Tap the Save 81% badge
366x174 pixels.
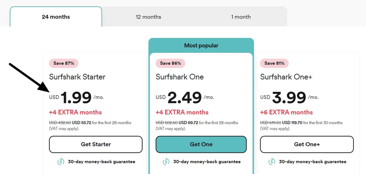click(x=274, y=63)
